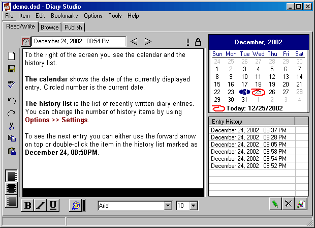315x228 pixels.
Task: Paste from clipboard icon
Action: coord(12,151)
